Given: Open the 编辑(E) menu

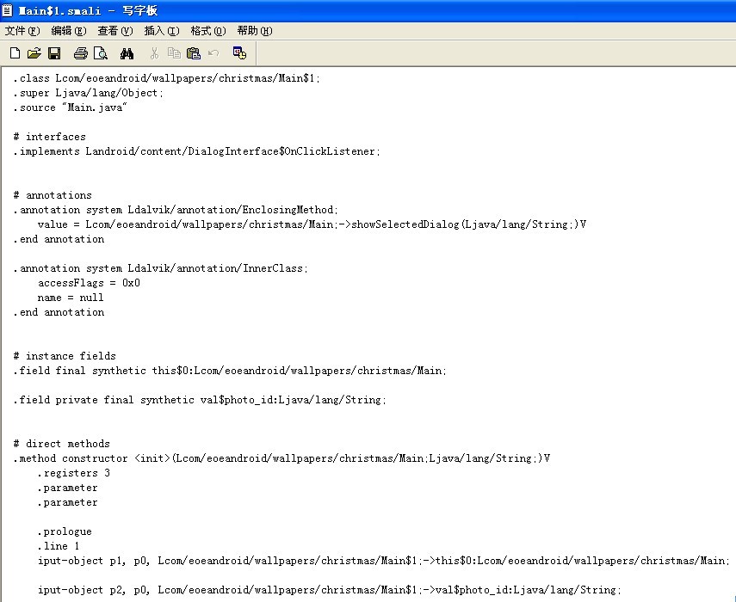Looking at the screenshot, I should pos(69,31).
